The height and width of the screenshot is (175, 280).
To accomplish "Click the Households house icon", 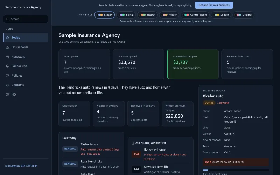I will [x=7, y=47].
